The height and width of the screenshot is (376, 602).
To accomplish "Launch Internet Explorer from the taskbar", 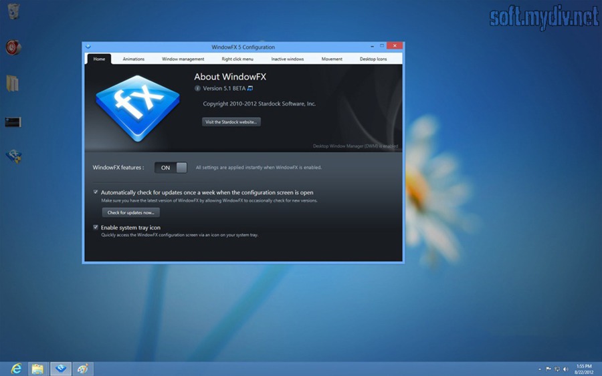I will click(16, 369).
